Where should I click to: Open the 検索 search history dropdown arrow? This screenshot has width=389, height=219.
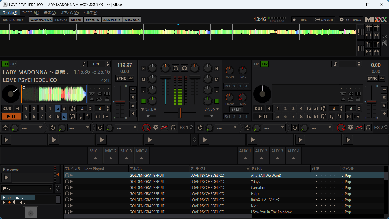tap(51, 188)
